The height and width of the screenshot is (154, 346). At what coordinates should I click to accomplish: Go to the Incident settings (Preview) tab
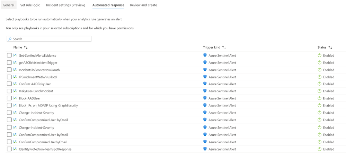(x=65, y=5)
